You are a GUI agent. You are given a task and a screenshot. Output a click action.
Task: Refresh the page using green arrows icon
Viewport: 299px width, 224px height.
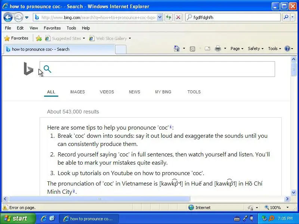[169, 18]
